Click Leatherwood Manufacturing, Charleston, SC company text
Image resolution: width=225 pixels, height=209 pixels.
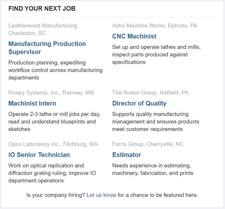(43, 29)
